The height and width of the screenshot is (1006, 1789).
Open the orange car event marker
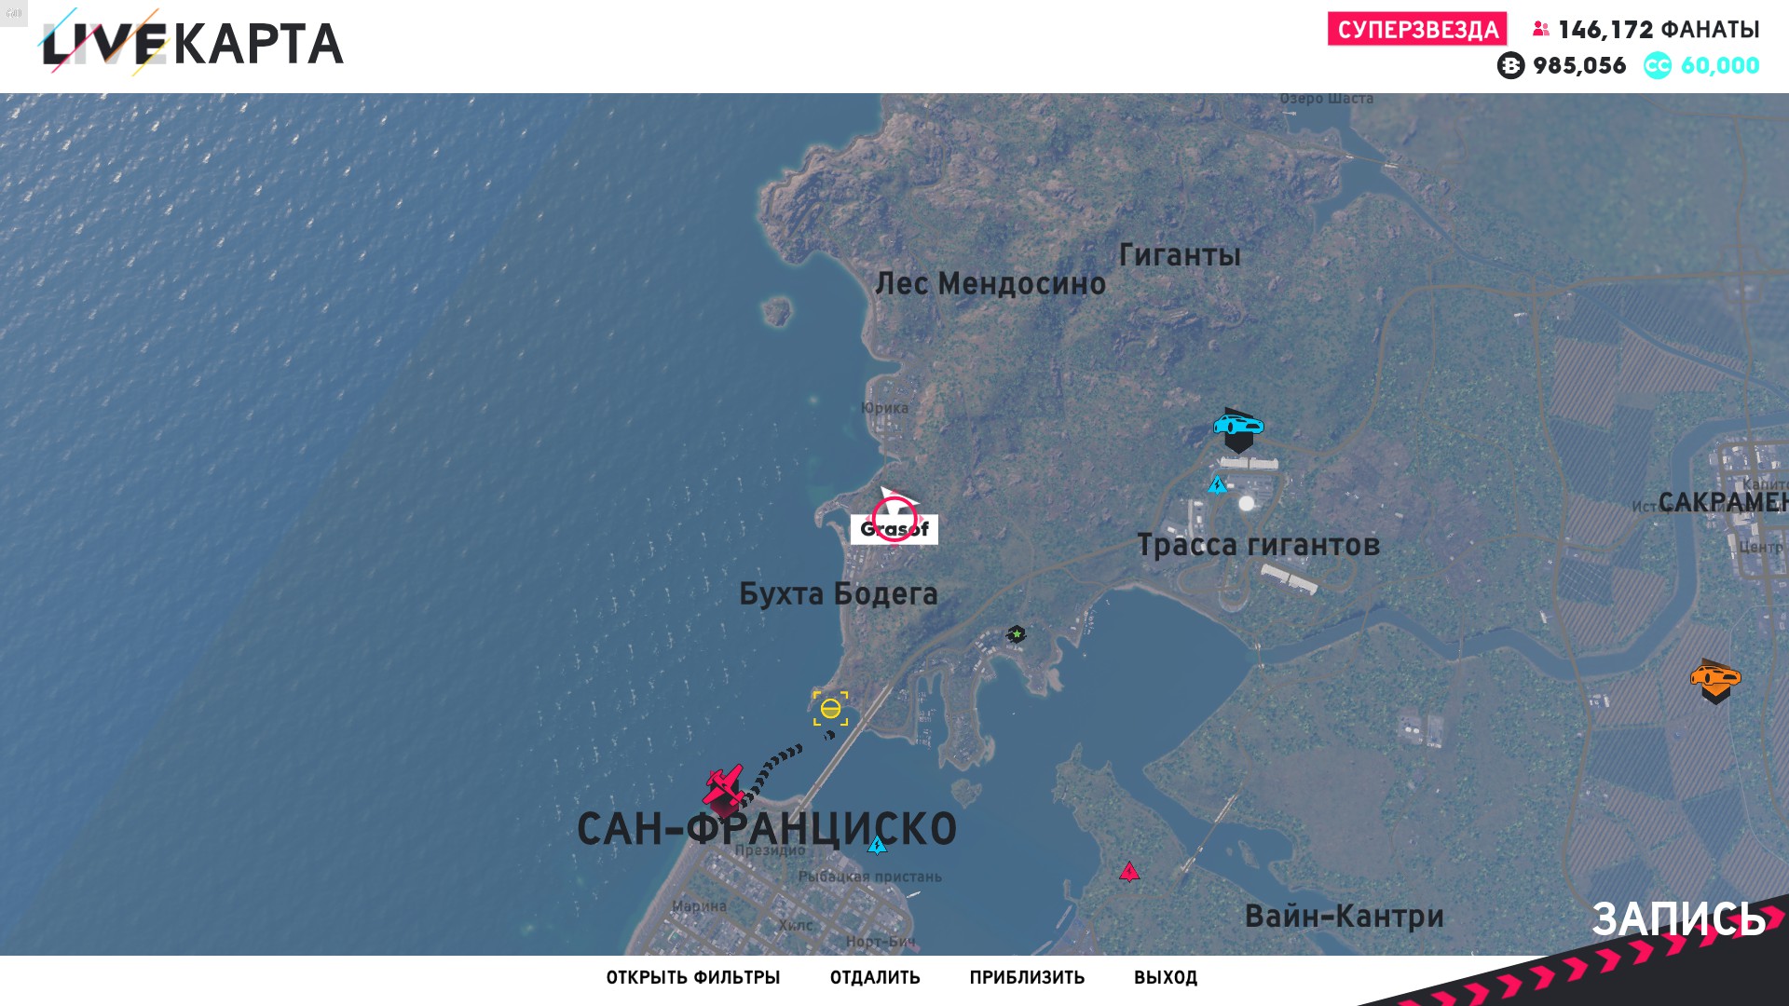(x=1715, y=680)
